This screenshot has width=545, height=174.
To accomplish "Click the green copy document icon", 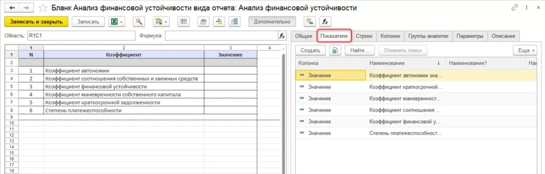I will point(335,50).
